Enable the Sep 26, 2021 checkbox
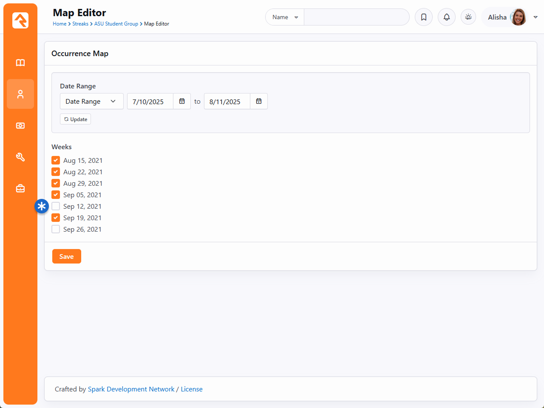The image size is (544, 408). pos(56,229)
